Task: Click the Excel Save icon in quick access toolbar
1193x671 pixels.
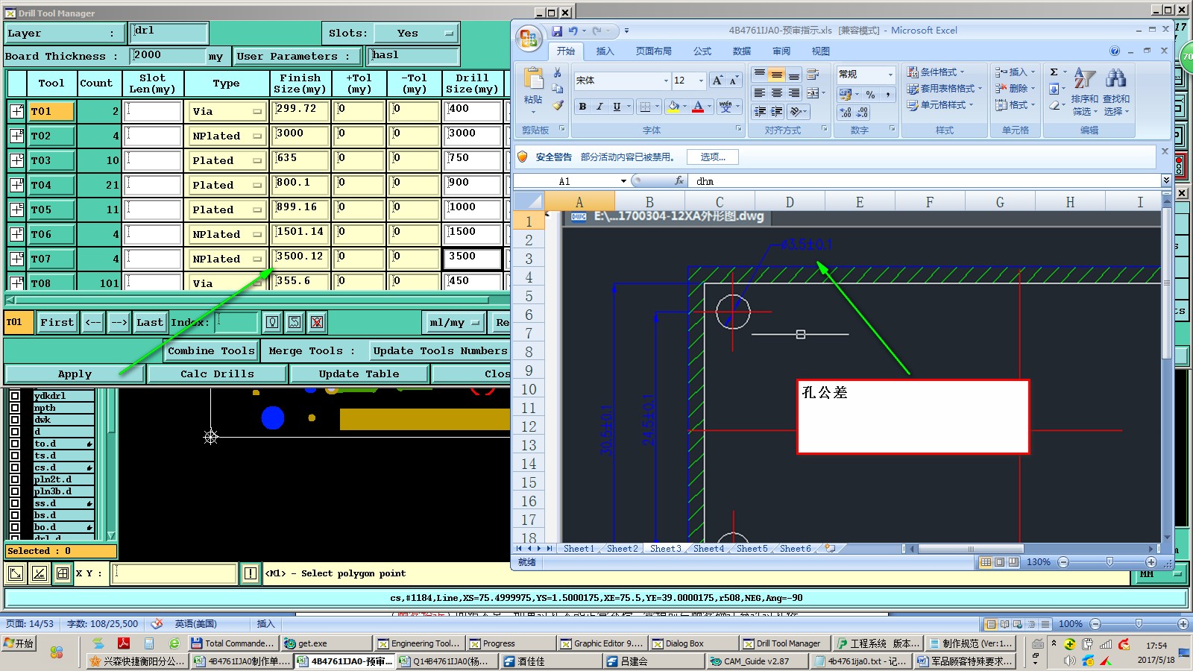Action: (556, 31)
